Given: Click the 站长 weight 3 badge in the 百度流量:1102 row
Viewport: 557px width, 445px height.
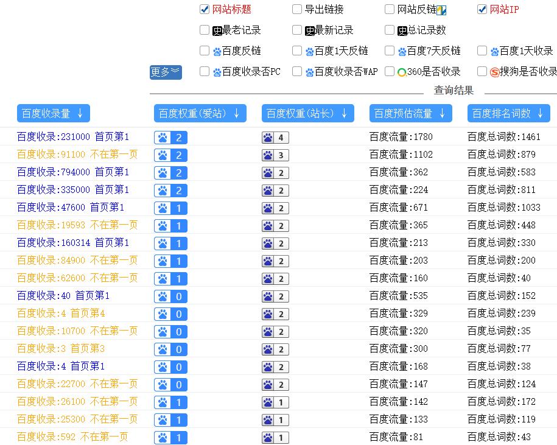Looking at the screenshot, I should [275, 155].
